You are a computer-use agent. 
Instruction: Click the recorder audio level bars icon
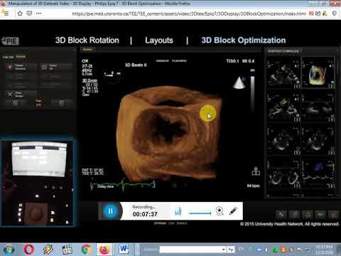178,211
